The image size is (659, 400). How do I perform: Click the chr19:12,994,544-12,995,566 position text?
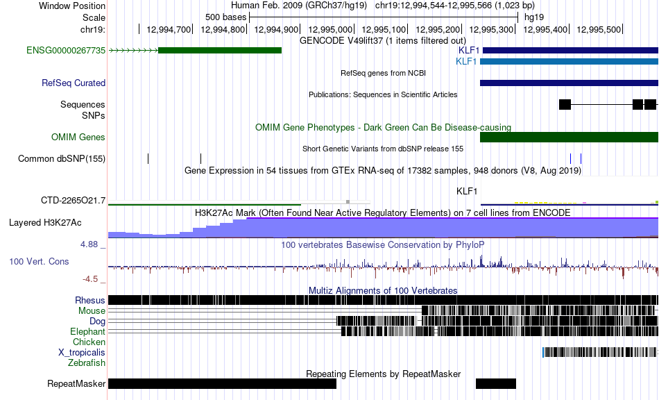[x=455, y=6]
